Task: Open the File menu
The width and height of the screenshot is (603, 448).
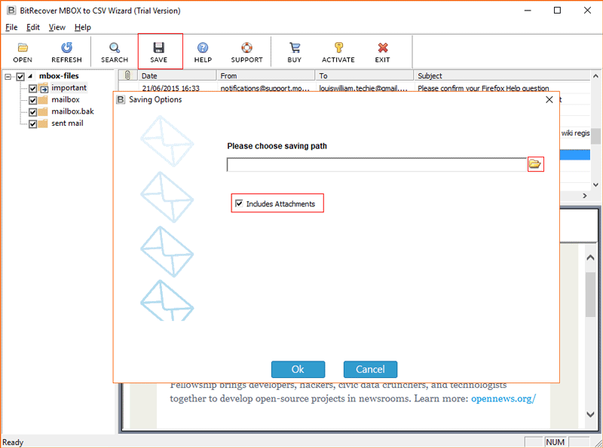Action: [x=11, y=27]
